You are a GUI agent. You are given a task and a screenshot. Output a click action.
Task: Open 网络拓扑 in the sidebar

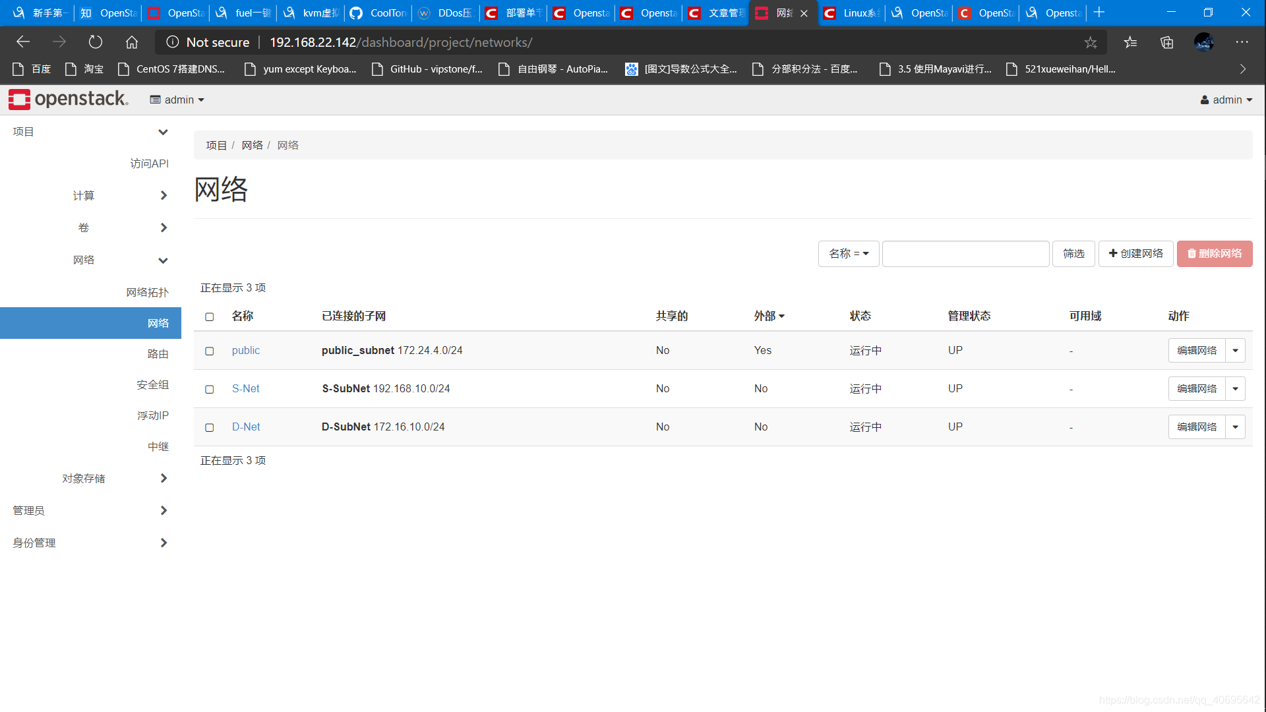point(147,292)
